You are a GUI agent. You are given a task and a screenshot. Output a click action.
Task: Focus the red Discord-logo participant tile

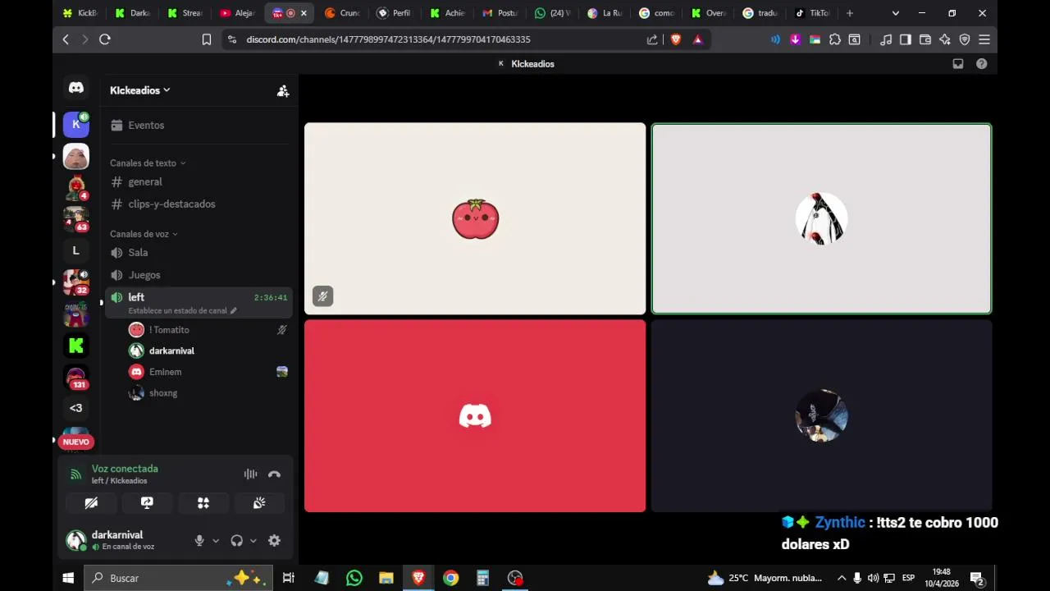click(475, 416)
